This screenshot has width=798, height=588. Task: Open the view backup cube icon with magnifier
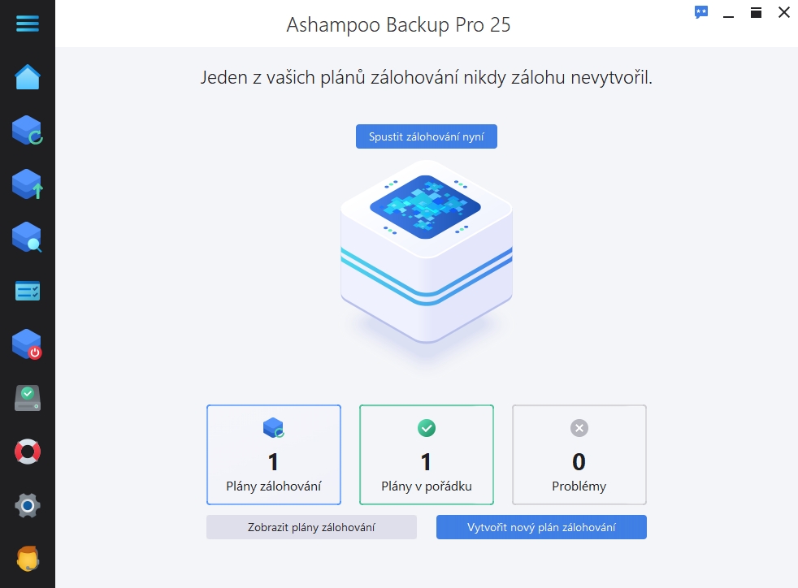pyautogui.click(x=28, y=237)
